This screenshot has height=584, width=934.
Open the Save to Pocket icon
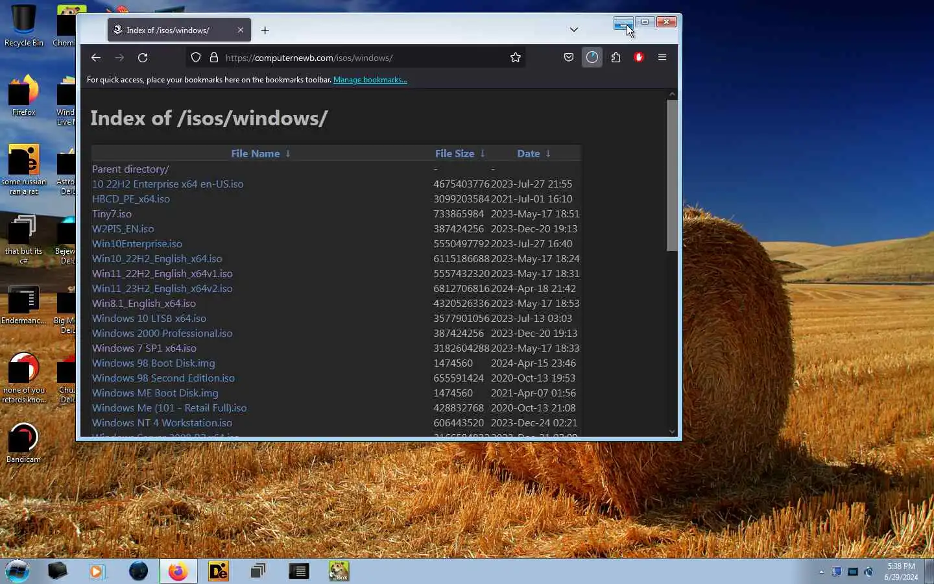[x=569, y=57]
